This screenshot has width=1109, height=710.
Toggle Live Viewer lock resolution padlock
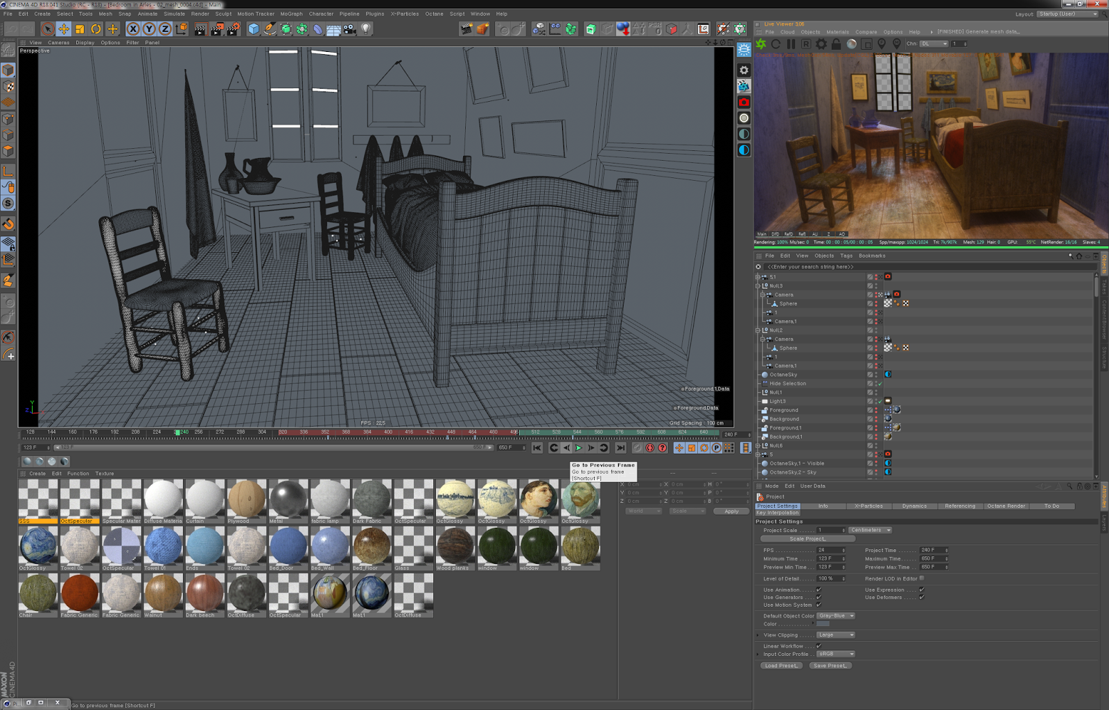(x=837, y=44)
